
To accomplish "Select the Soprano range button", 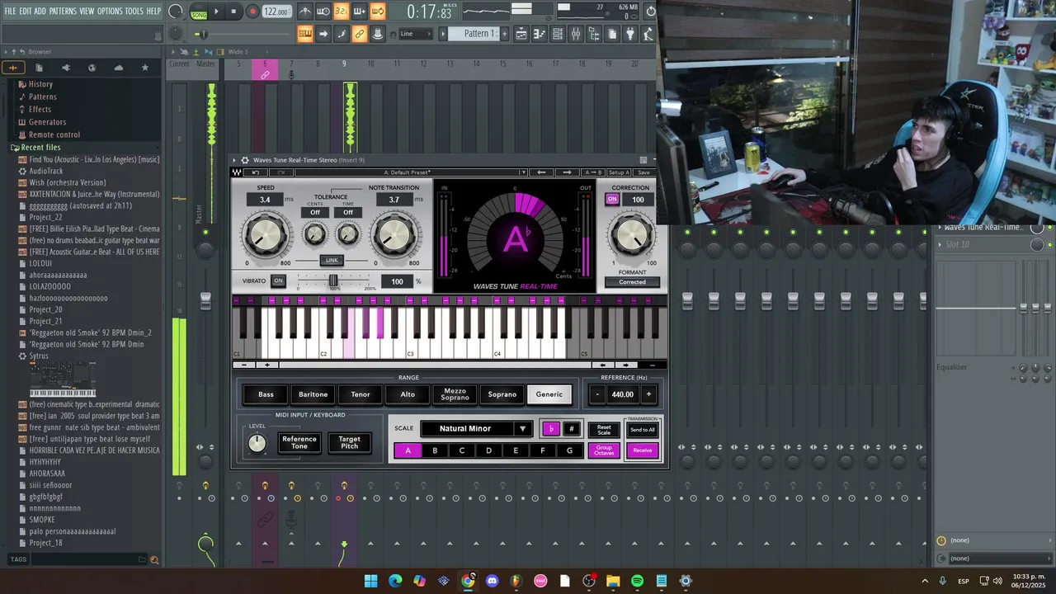I will point(502,394).
